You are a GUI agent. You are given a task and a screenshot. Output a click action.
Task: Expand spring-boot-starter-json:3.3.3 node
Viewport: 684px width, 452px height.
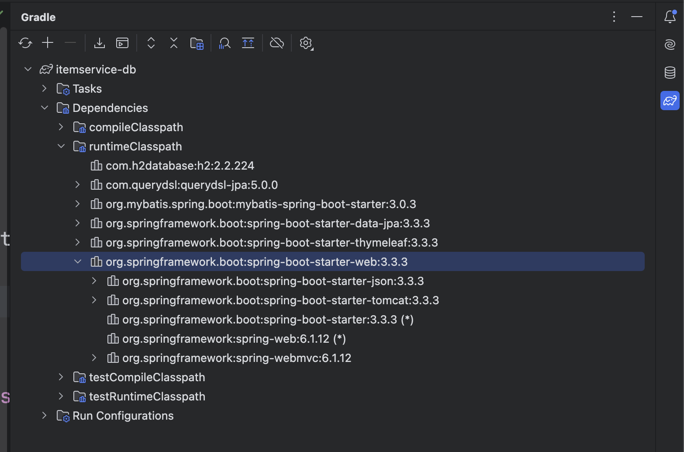tap(94, 281)
